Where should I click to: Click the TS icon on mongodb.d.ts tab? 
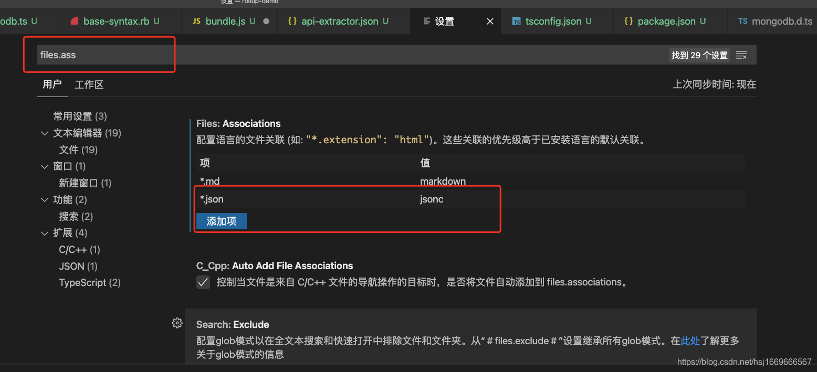tap(744, 21)
